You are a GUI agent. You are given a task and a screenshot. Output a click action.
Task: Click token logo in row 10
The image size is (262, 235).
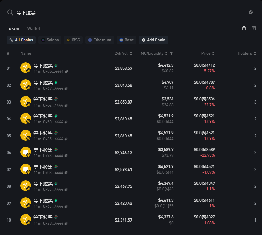click(26, 219)
